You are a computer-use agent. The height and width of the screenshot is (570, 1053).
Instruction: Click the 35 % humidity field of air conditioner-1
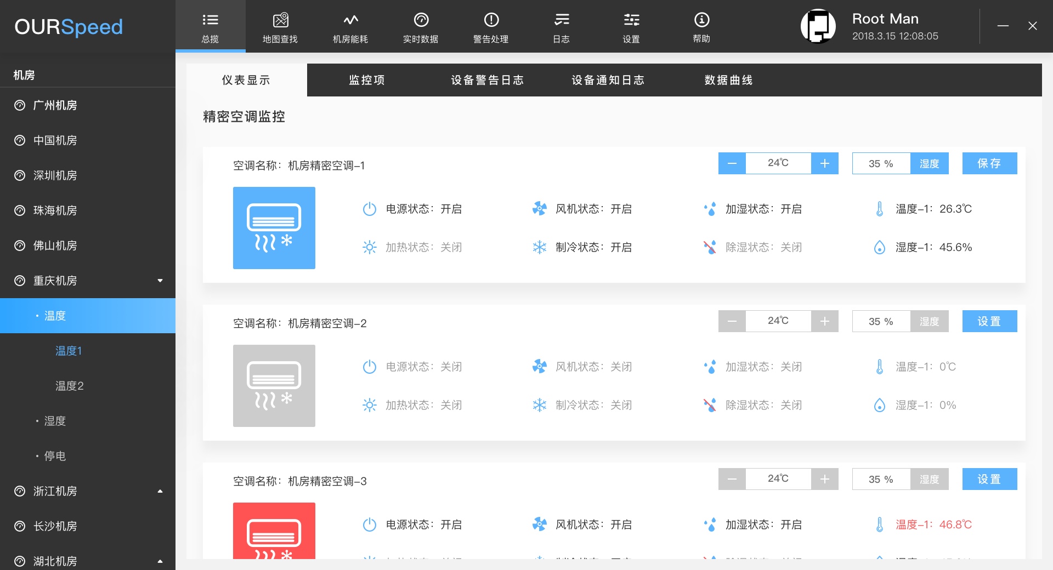(x=881, y=163)
